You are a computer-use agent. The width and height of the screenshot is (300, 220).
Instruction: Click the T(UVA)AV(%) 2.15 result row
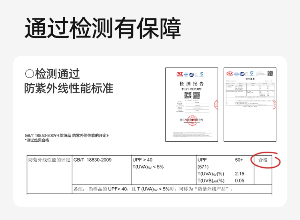[x=221, y=174]
